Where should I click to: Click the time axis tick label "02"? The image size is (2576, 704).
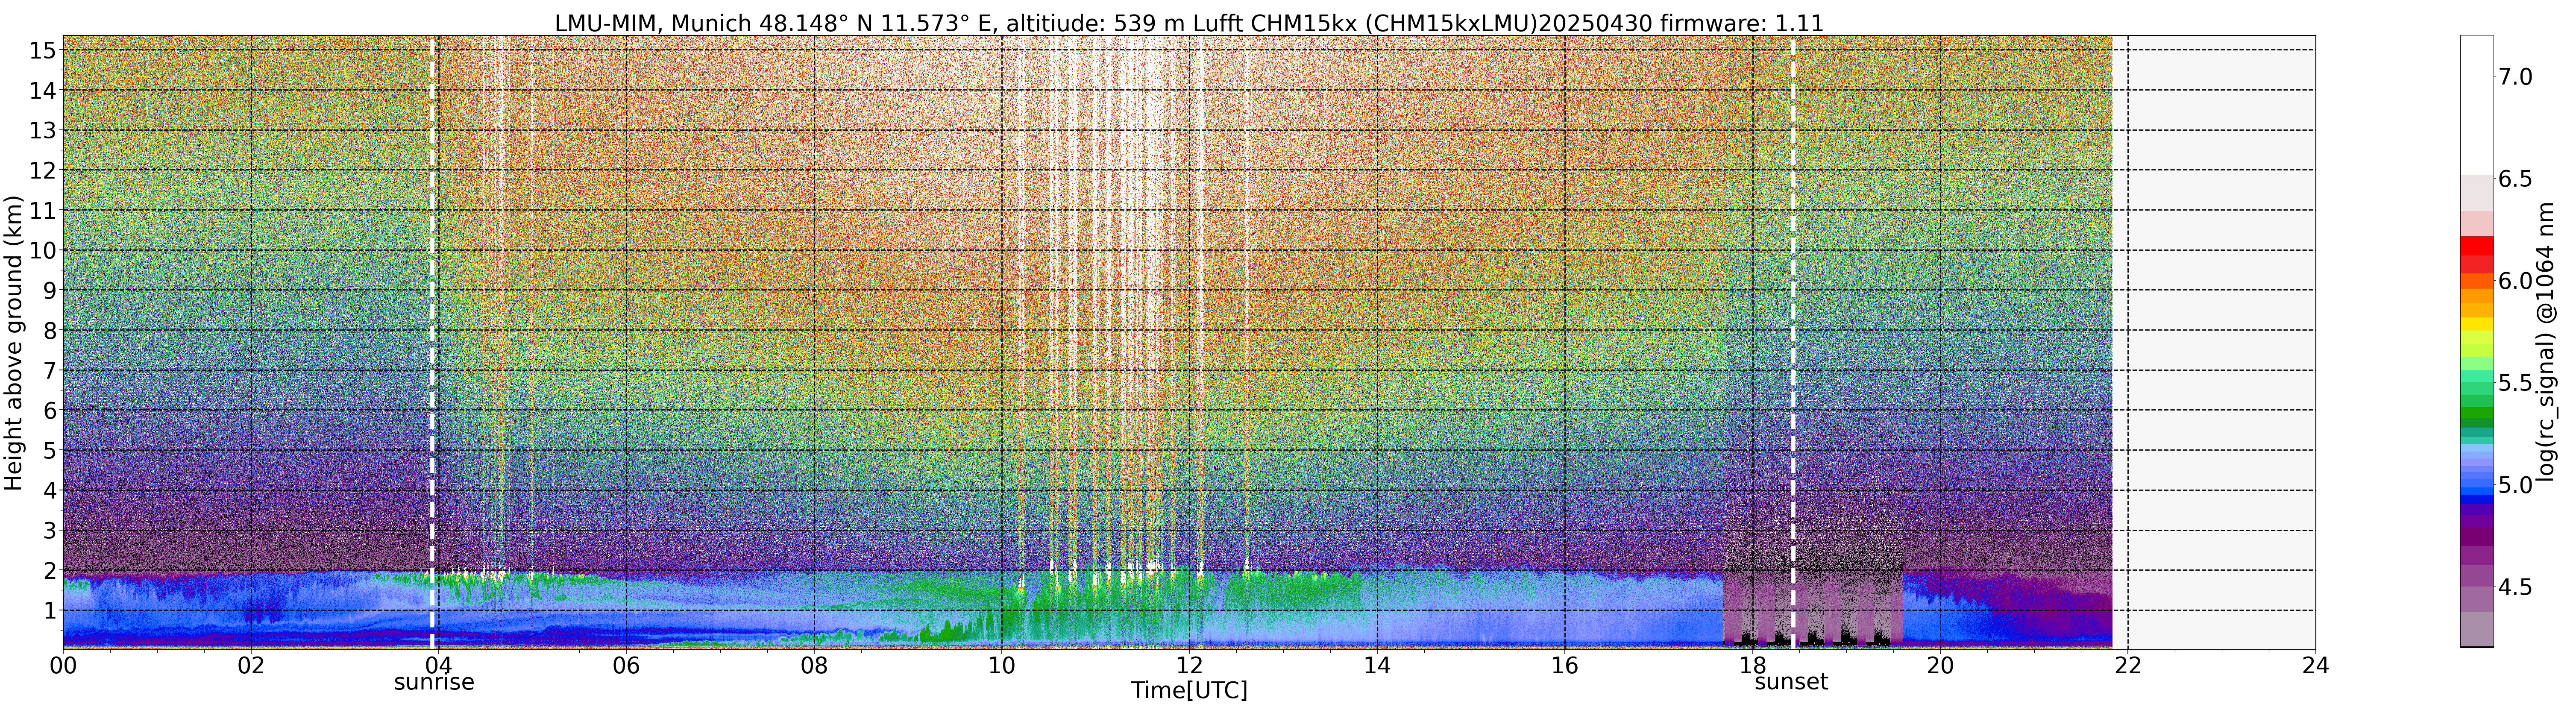[x=251, y=665]
